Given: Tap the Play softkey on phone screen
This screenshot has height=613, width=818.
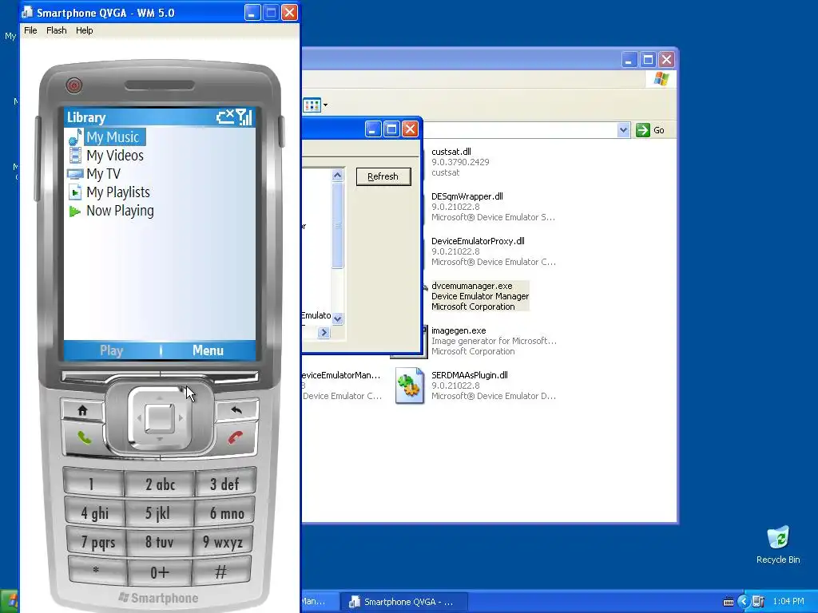Looking at the screenshot, I should click(x=111, y=350).
